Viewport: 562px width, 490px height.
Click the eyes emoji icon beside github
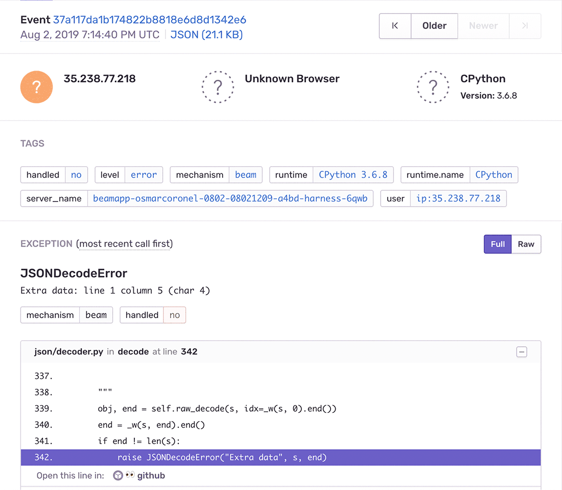[130, 476]
